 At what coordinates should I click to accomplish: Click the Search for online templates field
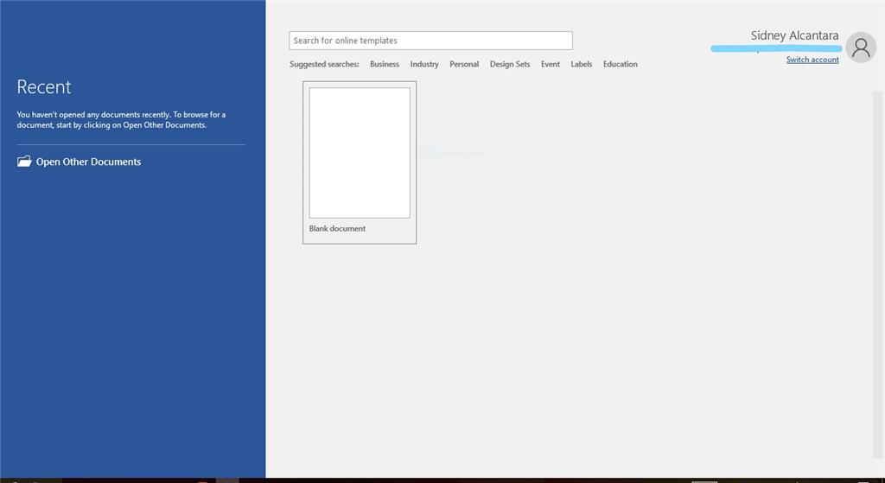(430, 41)
